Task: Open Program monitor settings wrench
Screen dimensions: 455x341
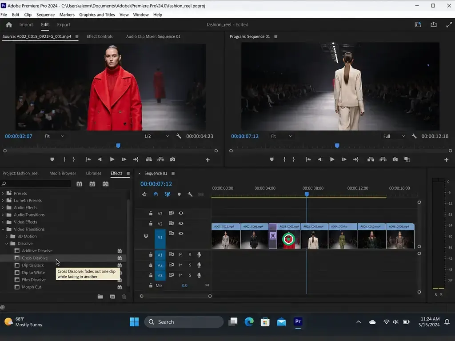Action: pyautogui.click(x=414, y=136)
